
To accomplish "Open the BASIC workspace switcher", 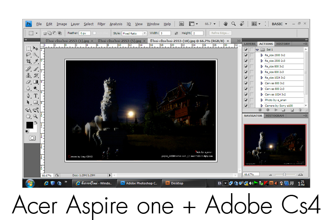I will click(x=279, y=24).
